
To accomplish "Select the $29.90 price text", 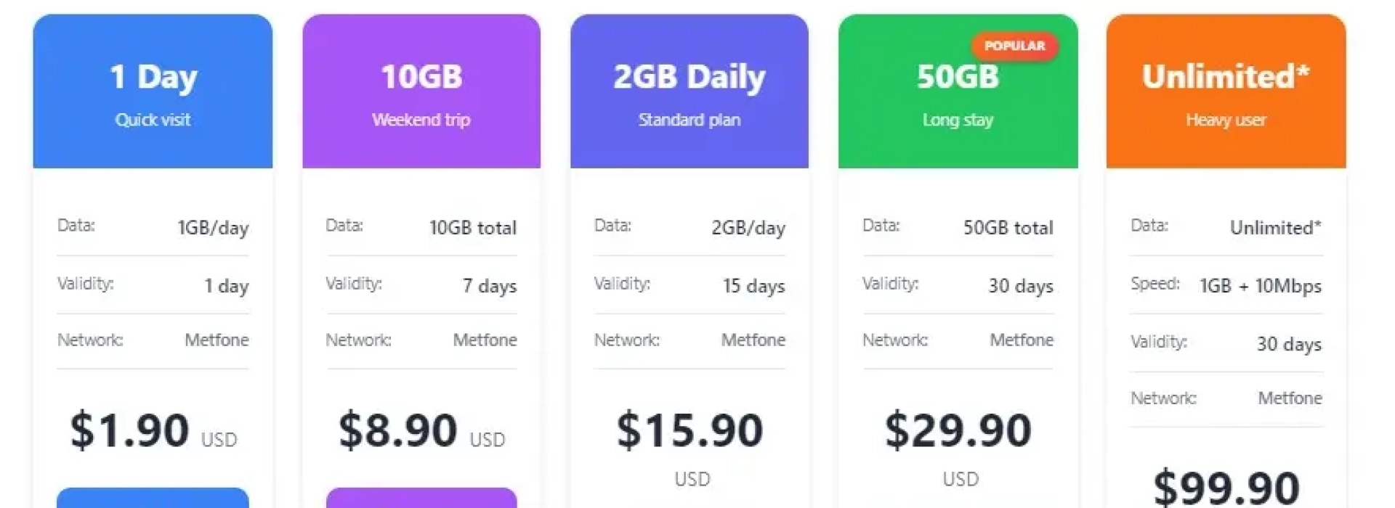I will 958,430.
